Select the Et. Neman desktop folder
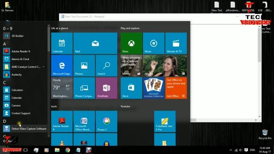The width and height of the screenshot is (274, 154). coord(7,7)
